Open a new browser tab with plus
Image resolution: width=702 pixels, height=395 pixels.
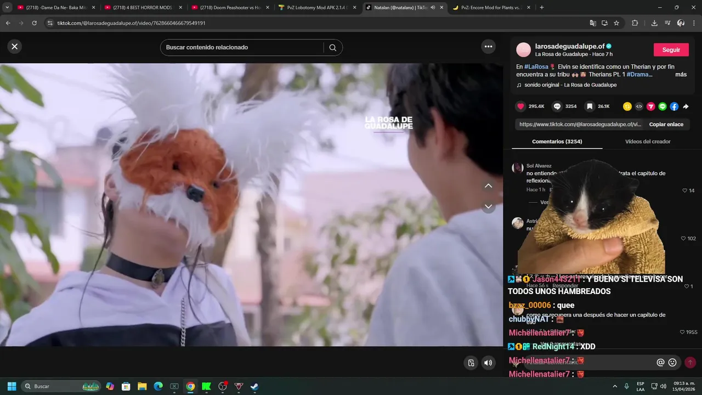tap(542, 8)
